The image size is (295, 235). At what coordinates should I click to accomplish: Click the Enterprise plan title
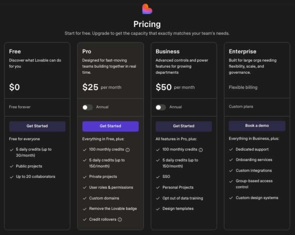pos(242,52)
